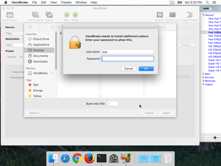Expand the Legacy presets group

[x=203, y=84]
